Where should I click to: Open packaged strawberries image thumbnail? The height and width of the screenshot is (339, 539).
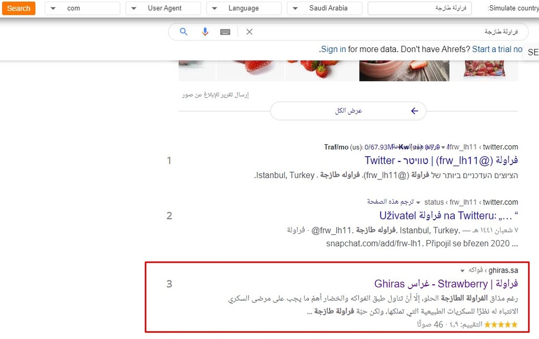pos(484,71)
